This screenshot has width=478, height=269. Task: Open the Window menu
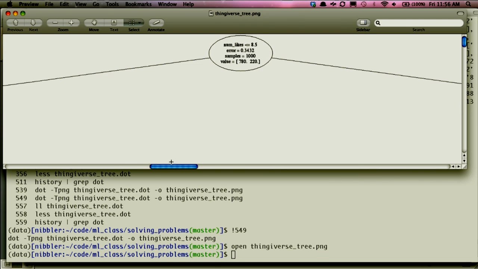point(167,4)
